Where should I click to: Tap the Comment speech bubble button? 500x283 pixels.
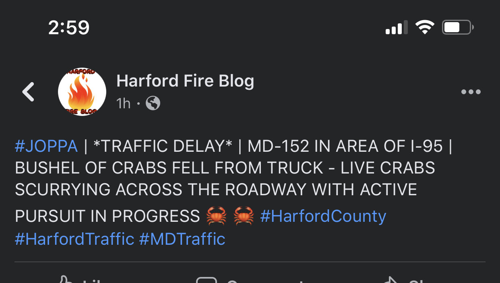click(x=250, y=280)
